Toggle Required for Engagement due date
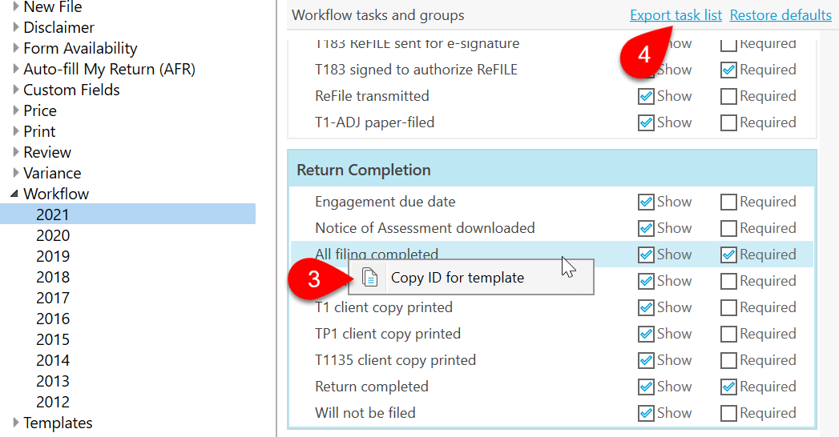The width and height of the screenshot is (839, 437). (728, 202)
